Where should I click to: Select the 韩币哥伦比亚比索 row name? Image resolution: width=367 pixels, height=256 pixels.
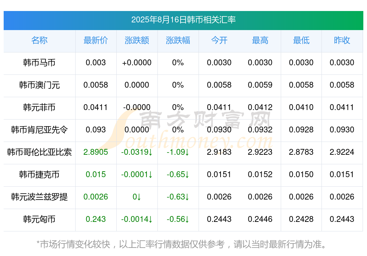[x=39, y=152]
